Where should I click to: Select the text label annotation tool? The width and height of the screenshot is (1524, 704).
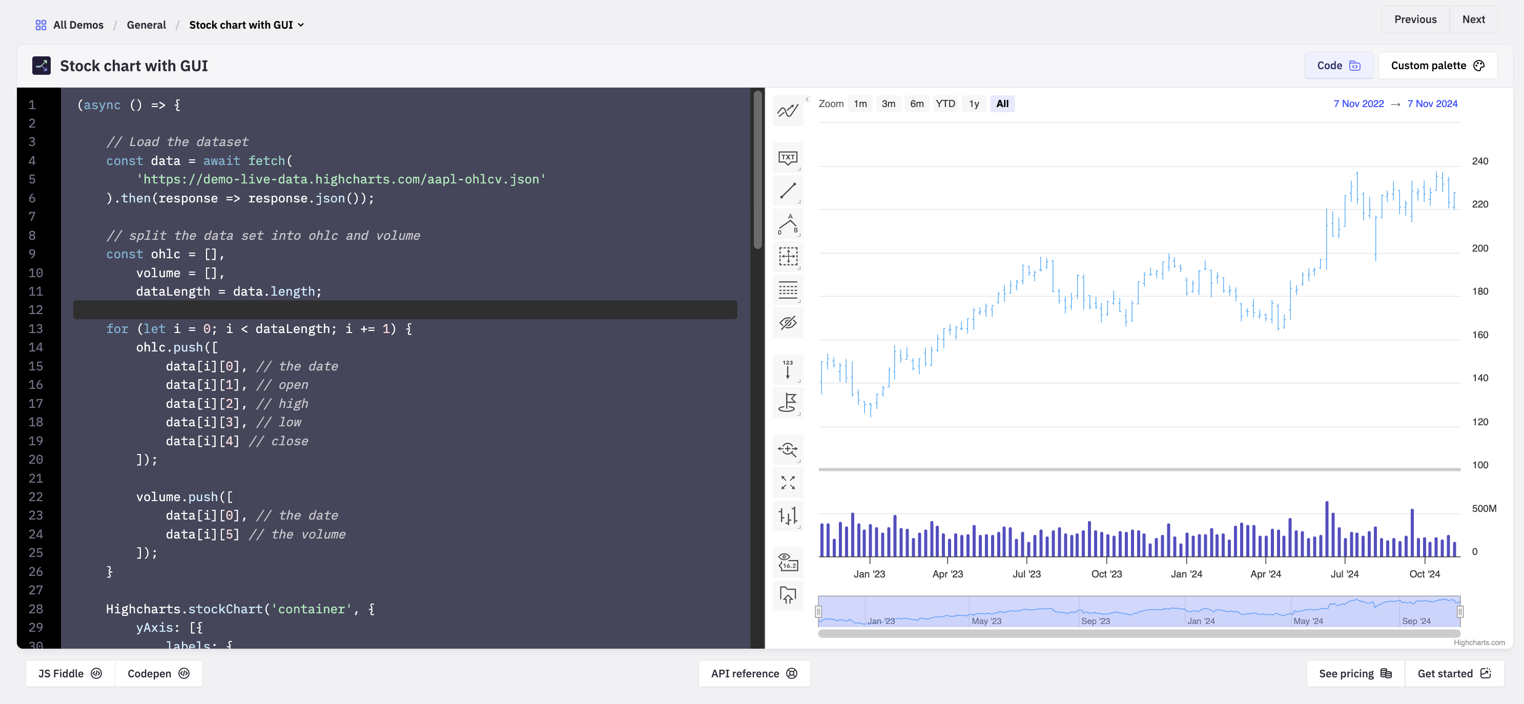788,157
